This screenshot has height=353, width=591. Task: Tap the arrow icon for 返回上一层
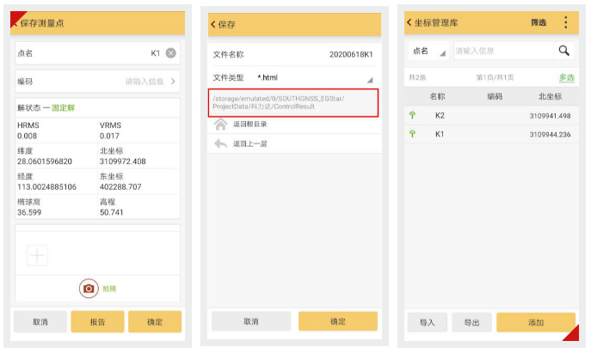[x=221, y=143]
